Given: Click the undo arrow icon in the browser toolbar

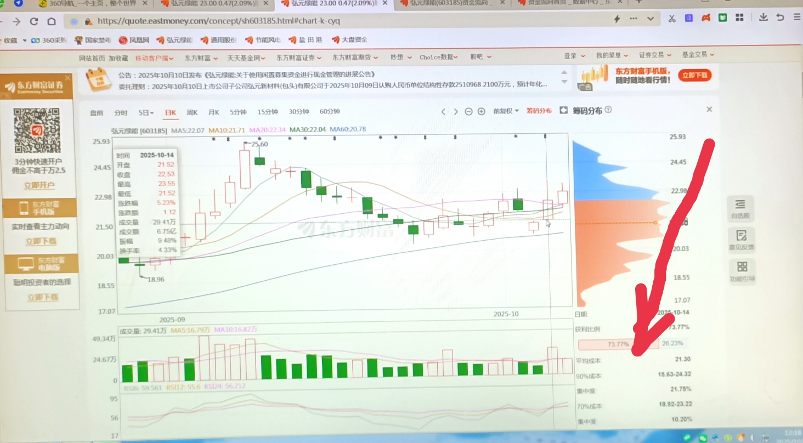Looking at the screenshot, I should [780, 18].
